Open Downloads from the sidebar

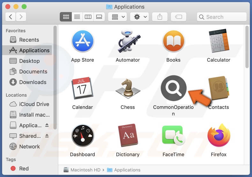pyautogui.click(x=27, y=82)
